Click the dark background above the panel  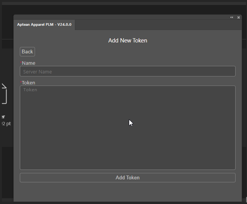tap(117, 8)
